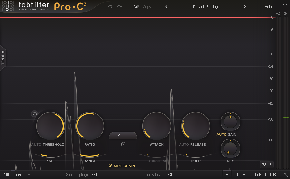Copy settings with the Copy button

(147, 7)
